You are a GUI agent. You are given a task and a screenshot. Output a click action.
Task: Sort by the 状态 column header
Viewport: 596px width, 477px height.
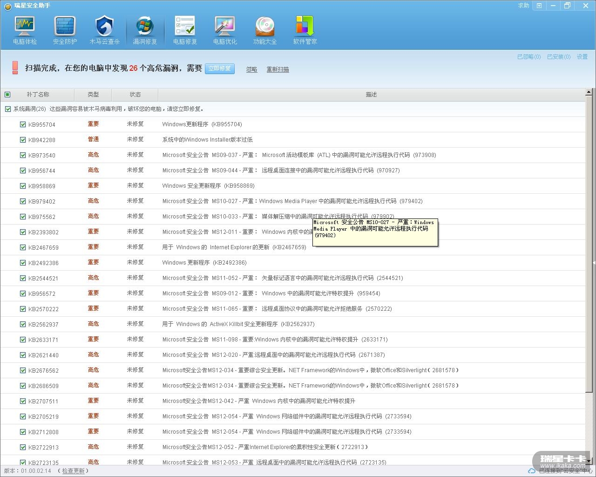click(135, 95)
